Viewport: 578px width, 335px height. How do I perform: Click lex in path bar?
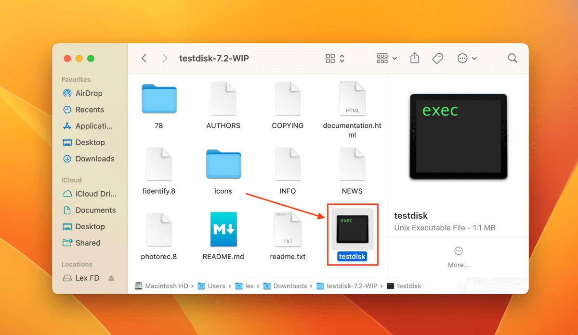(x=245, y=286)
